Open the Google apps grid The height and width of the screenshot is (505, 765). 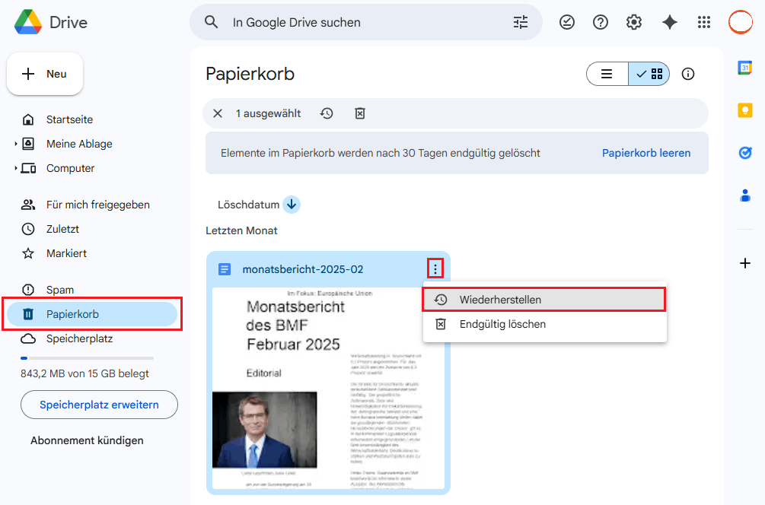pyautogui.click(x=703, y=22)
